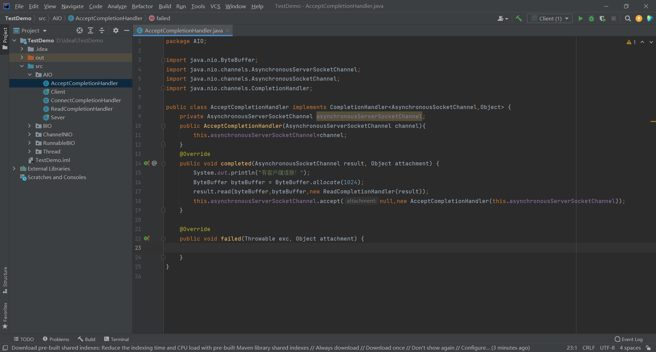
Task: Go to next highlighted error arrow
Action: (651, 42)
